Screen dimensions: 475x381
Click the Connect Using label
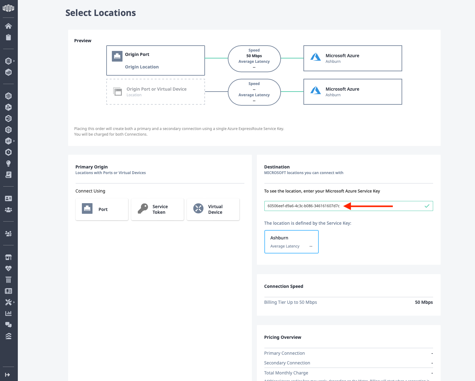coord(90,191)
